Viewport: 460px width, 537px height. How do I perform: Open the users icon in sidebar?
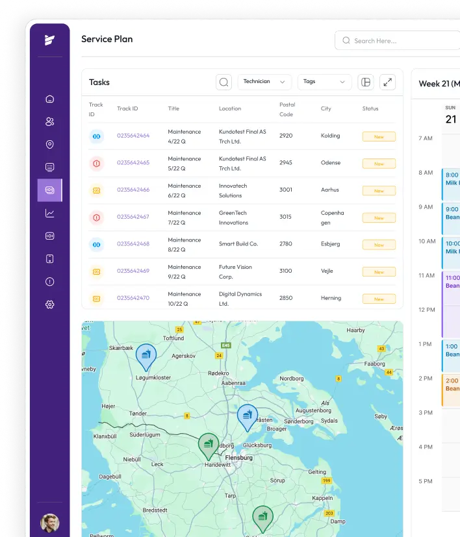tap(50, 121)
